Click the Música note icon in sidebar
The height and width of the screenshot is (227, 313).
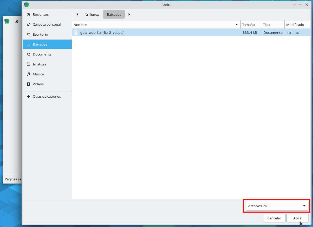[x=29, y=74]
